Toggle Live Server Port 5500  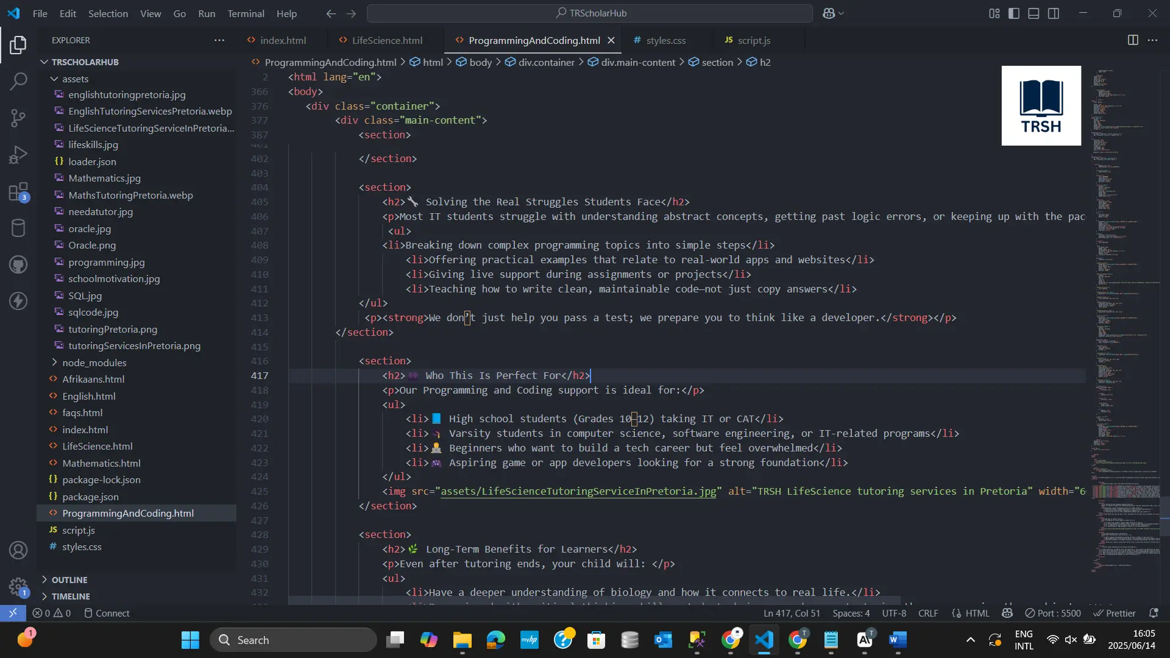(x=1053, y=613)
